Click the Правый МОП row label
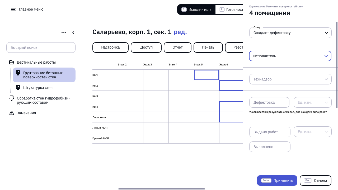 [101, 138]
